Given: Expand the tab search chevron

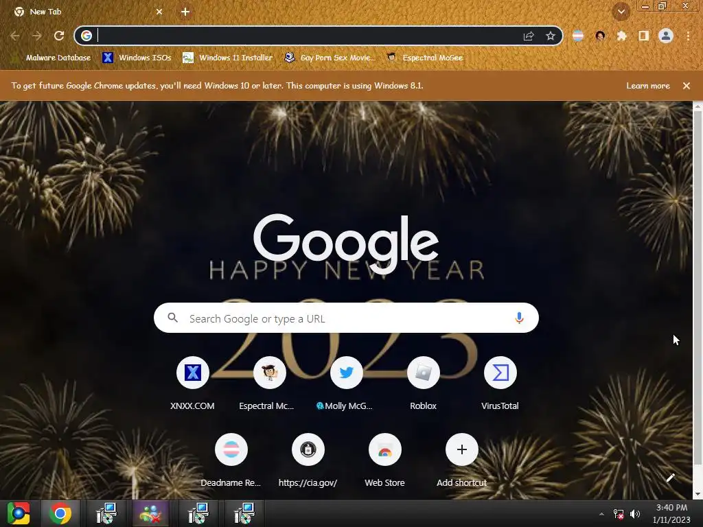Looking at the screenshot, I should [621, 12].
